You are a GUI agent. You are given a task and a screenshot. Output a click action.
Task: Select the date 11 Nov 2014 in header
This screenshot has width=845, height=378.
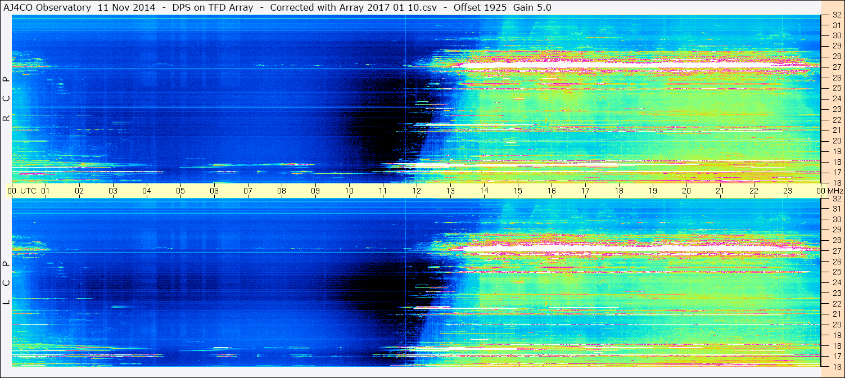coord(126,8)
